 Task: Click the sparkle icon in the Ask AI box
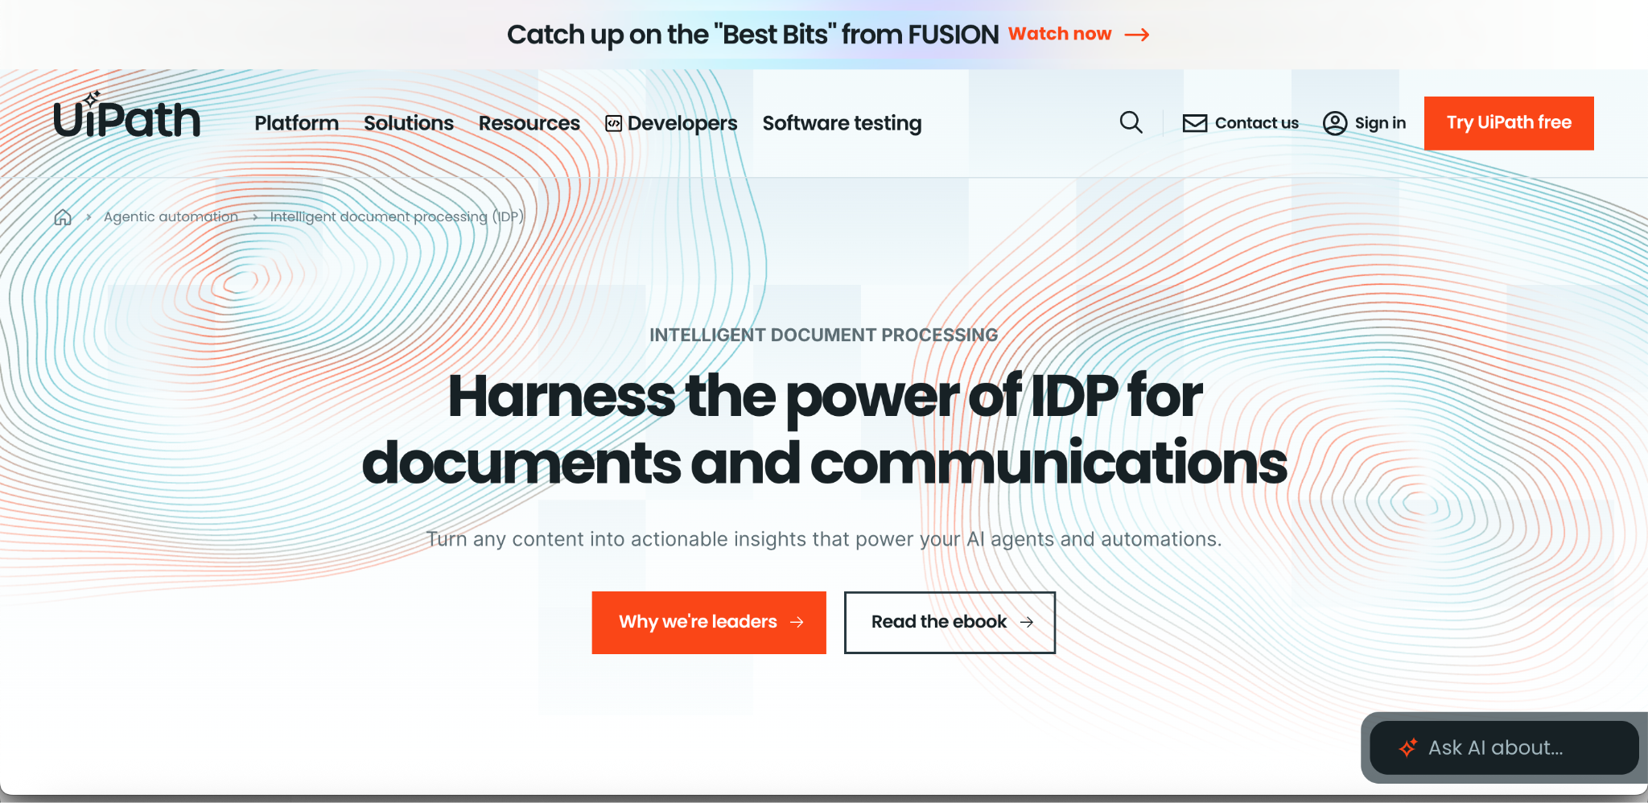click(x=1407, y=747)
